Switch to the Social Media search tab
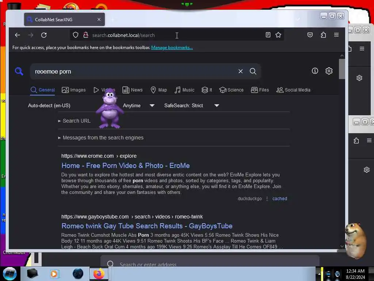Screen dimensions: 374x281 tap(293, 90)
